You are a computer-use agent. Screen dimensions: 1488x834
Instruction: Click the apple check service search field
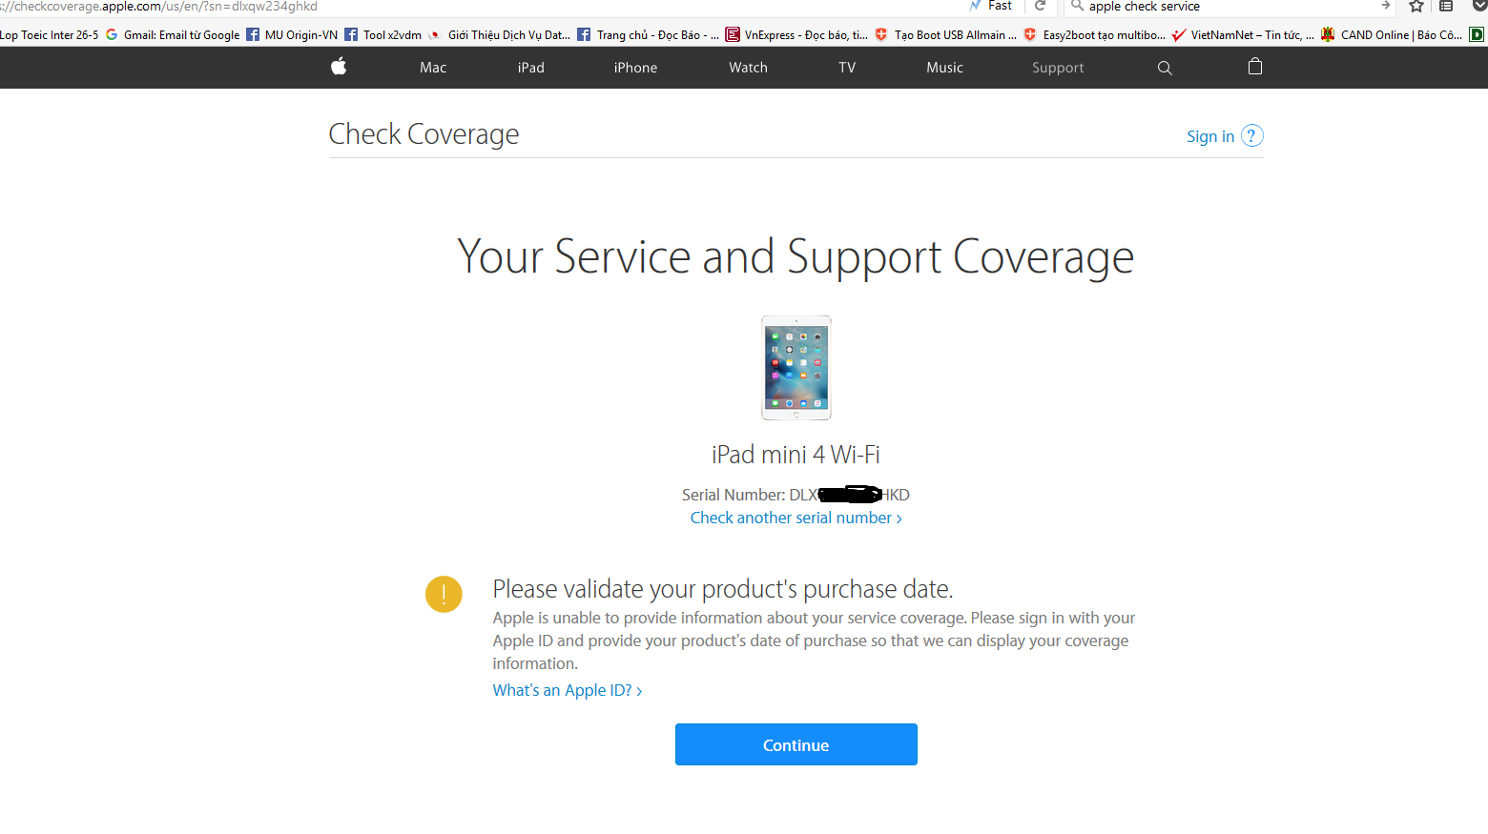1230,6
